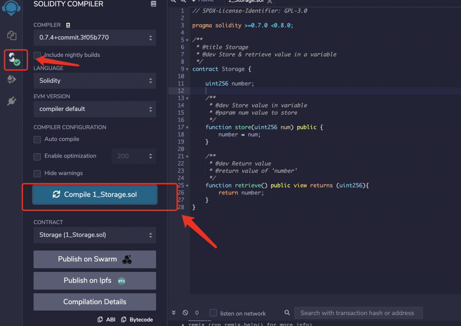Open the Contract Storage dropdown
This screenshot has width=461, height=326.
click(95, 235)
